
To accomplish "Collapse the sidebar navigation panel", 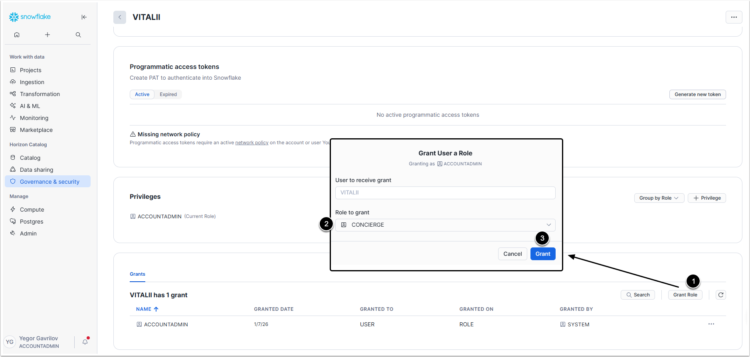I will [x=84, y=17].
